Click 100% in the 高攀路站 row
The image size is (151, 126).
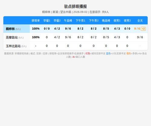point(36,37)
